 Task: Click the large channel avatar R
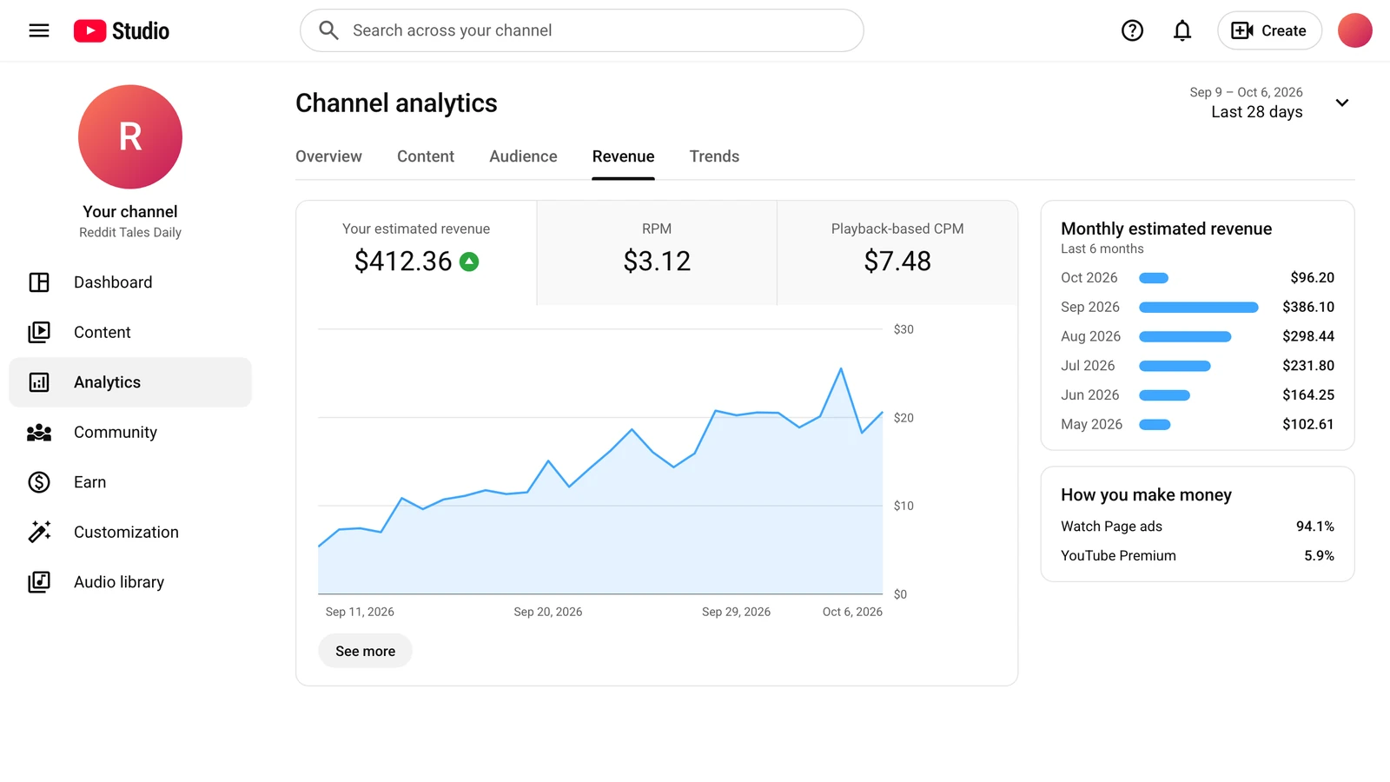point(130,136)
